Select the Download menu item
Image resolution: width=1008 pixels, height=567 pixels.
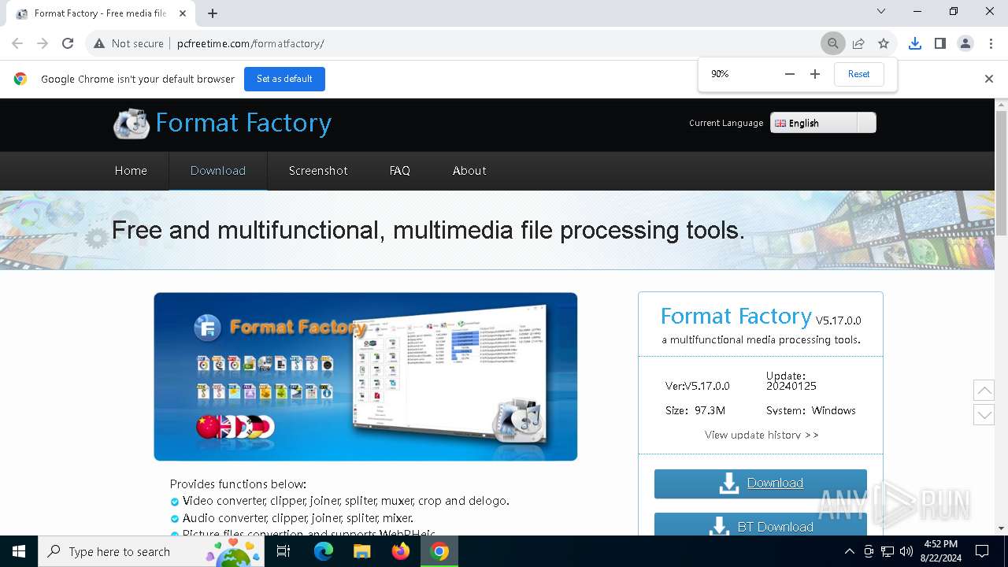pyautogui.click(x=218, y=171)
